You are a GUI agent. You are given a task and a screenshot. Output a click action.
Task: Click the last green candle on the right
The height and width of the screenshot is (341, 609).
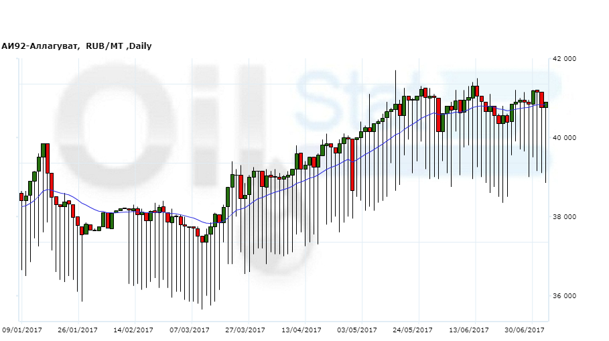(545, 105)
